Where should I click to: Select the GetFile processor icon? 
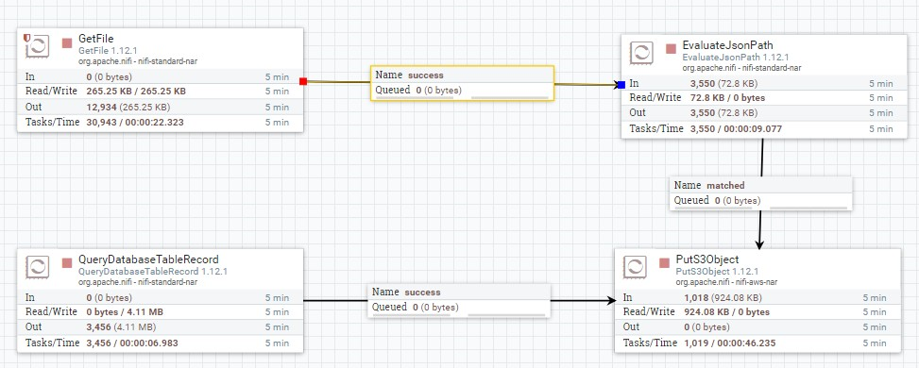(x=38, y=45)
